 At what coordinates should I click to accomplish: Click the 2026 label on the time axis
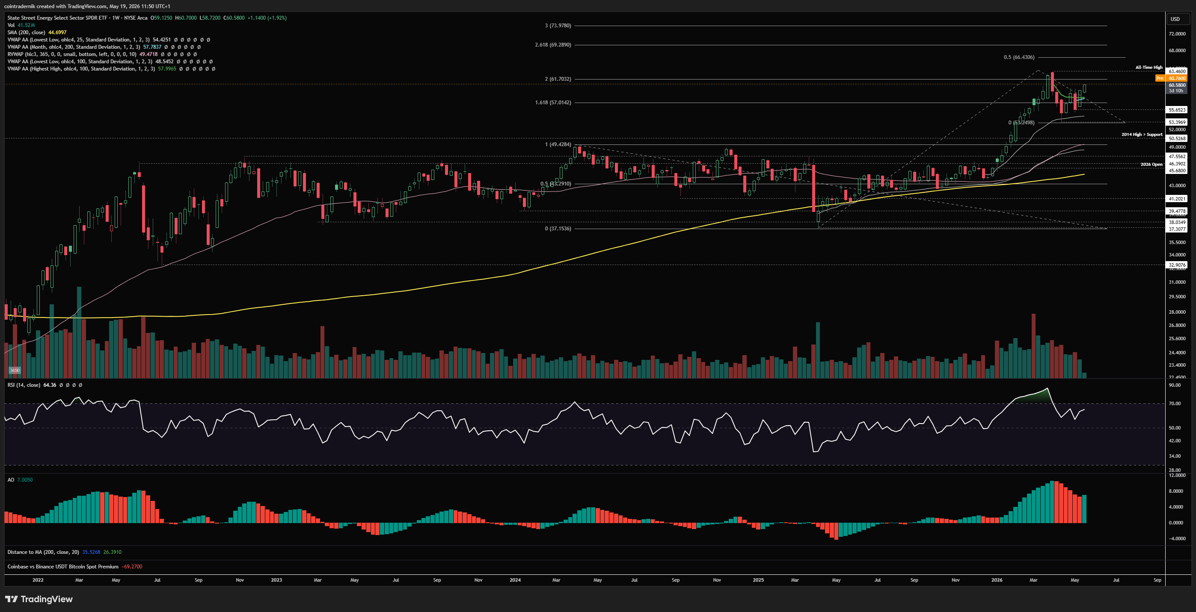pyautogui.click(x=997, y=580)
